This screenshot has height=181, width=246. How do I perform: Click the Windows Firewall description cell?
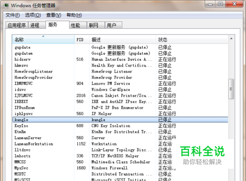109,168
